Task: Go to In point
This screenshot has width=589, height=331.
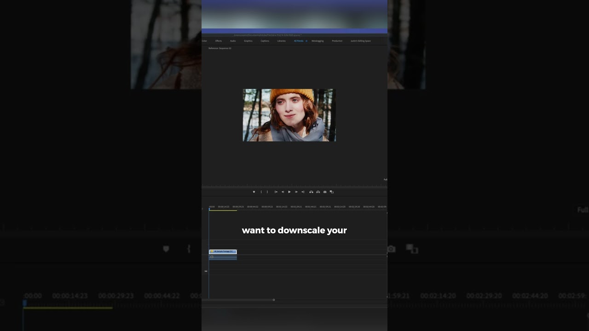Action: pyautogui.click(x=276, y=192)
